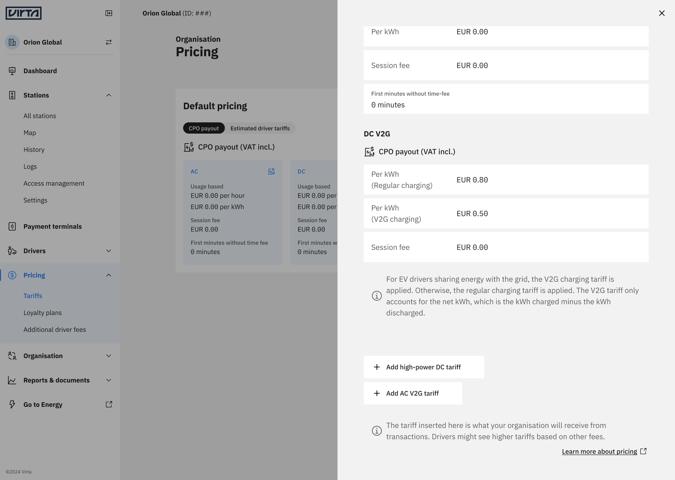Click the Reports & documents chart icon
The width and height of the screenshot is (675, 480).
tap(12, 380)
